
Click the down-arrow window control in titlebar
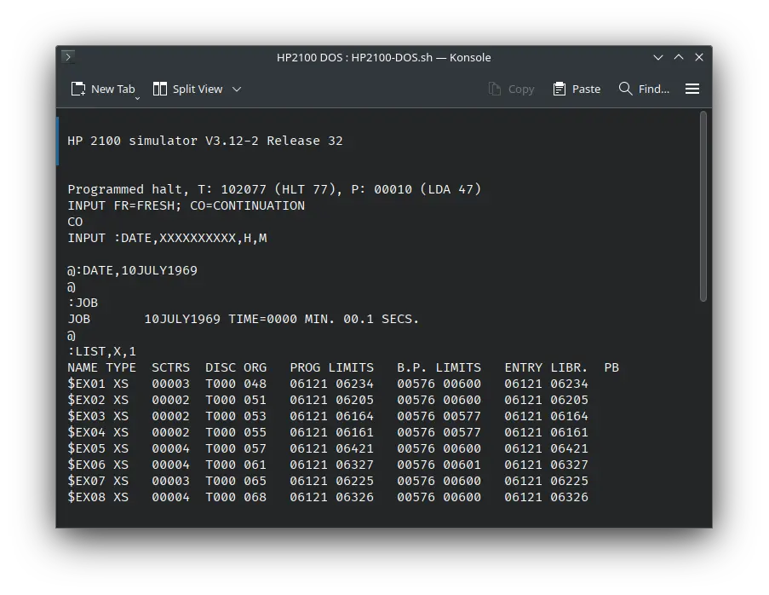(657, 57)
